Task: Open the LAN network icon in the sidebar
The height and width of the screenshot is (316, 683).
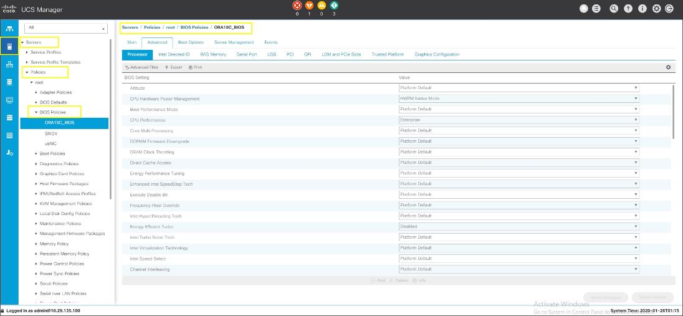Action: pos(9,64)
